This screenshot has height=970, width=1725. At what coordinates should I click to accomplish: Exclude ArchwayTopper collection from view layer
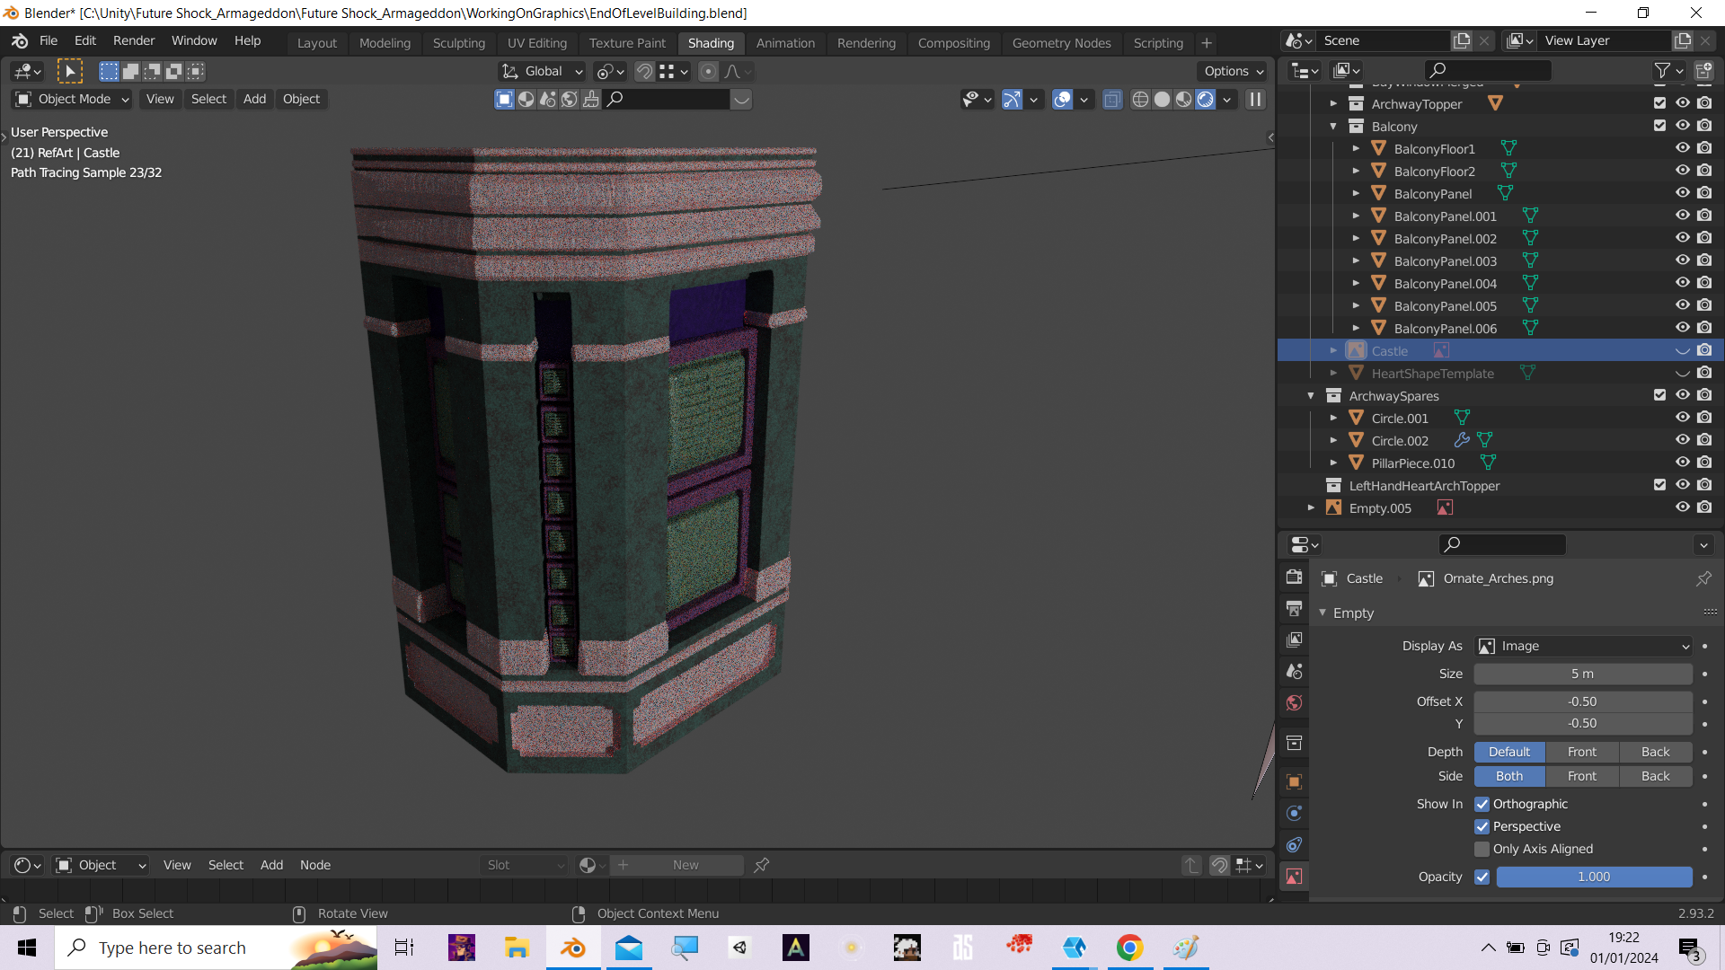1659,103
